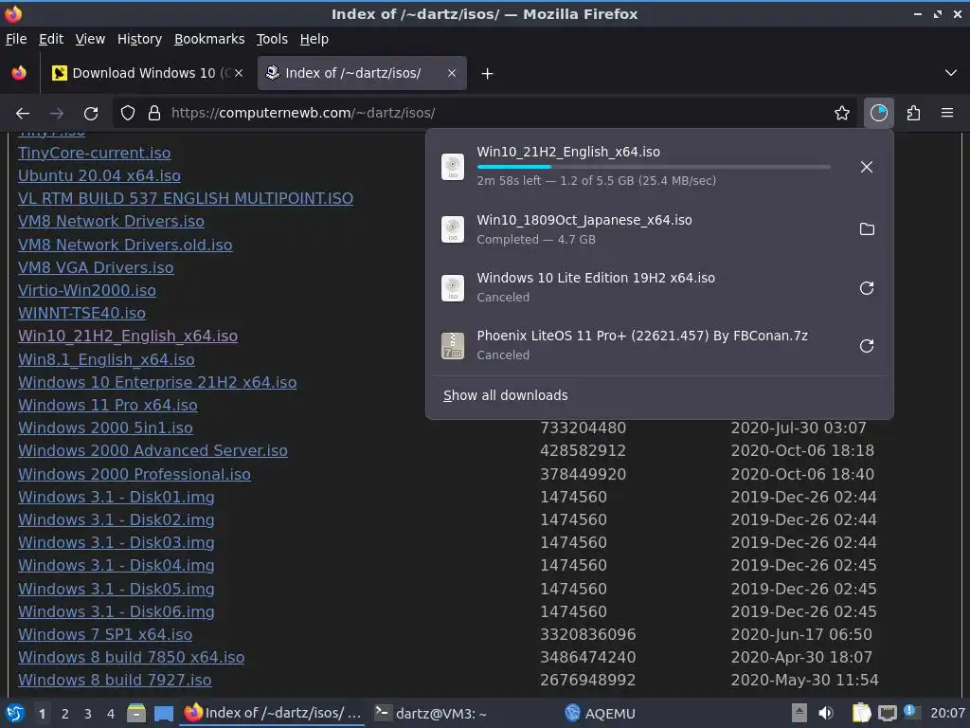Click the Phoenix LiteOS 7z archive icon
The width and height of the screenshot is (970, 728).
click(x=453, y=345)
